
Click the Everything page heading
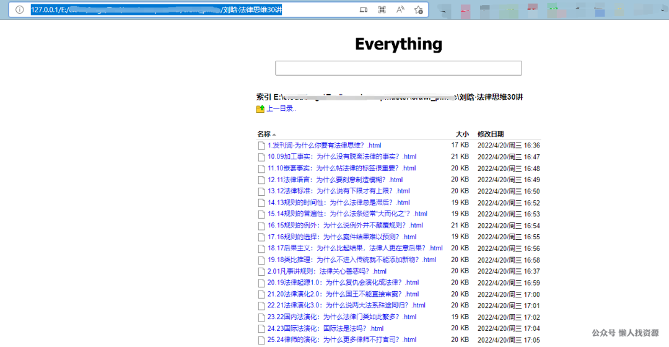coord(398,44)
